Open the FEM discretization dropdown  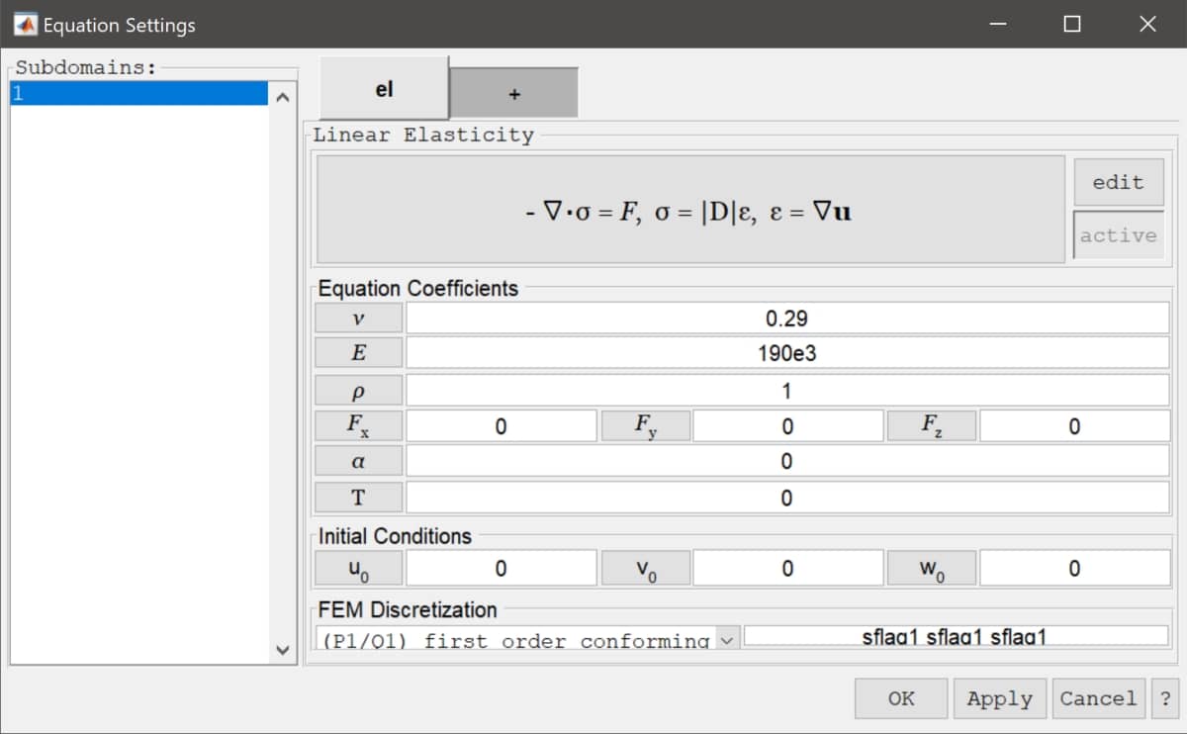coord(527,638)
